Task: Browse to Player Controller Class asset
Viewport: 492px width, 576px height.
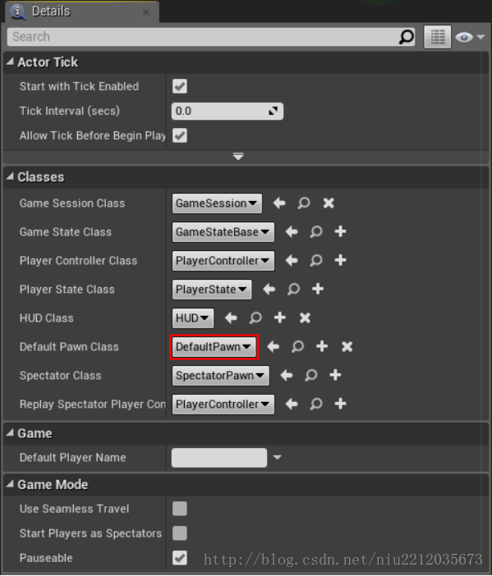Action: (316, 260)
